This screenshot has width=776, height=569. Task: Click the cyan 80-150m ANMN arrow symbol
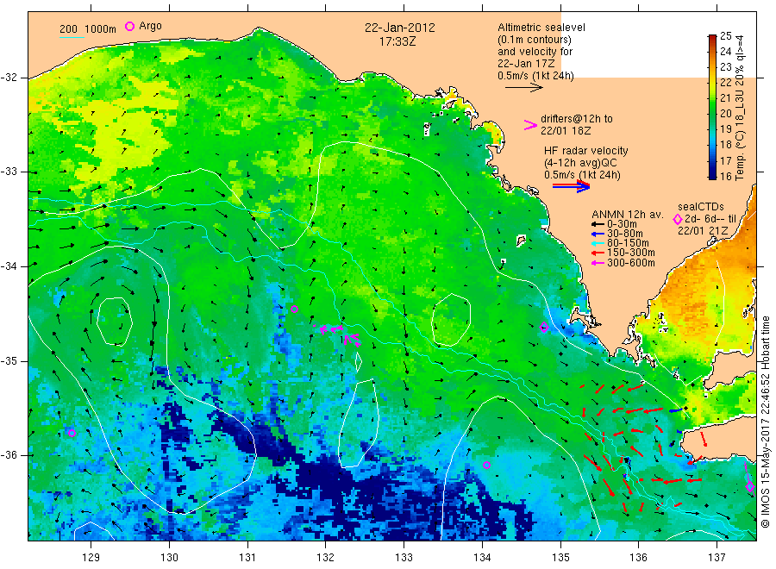[x=598, y=243]
